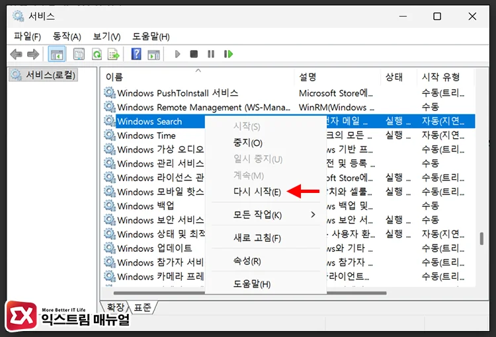This screenshot has width=496, height=337.
Task: Click gear icon beside Windows Time
Action: tap(110, 135)
